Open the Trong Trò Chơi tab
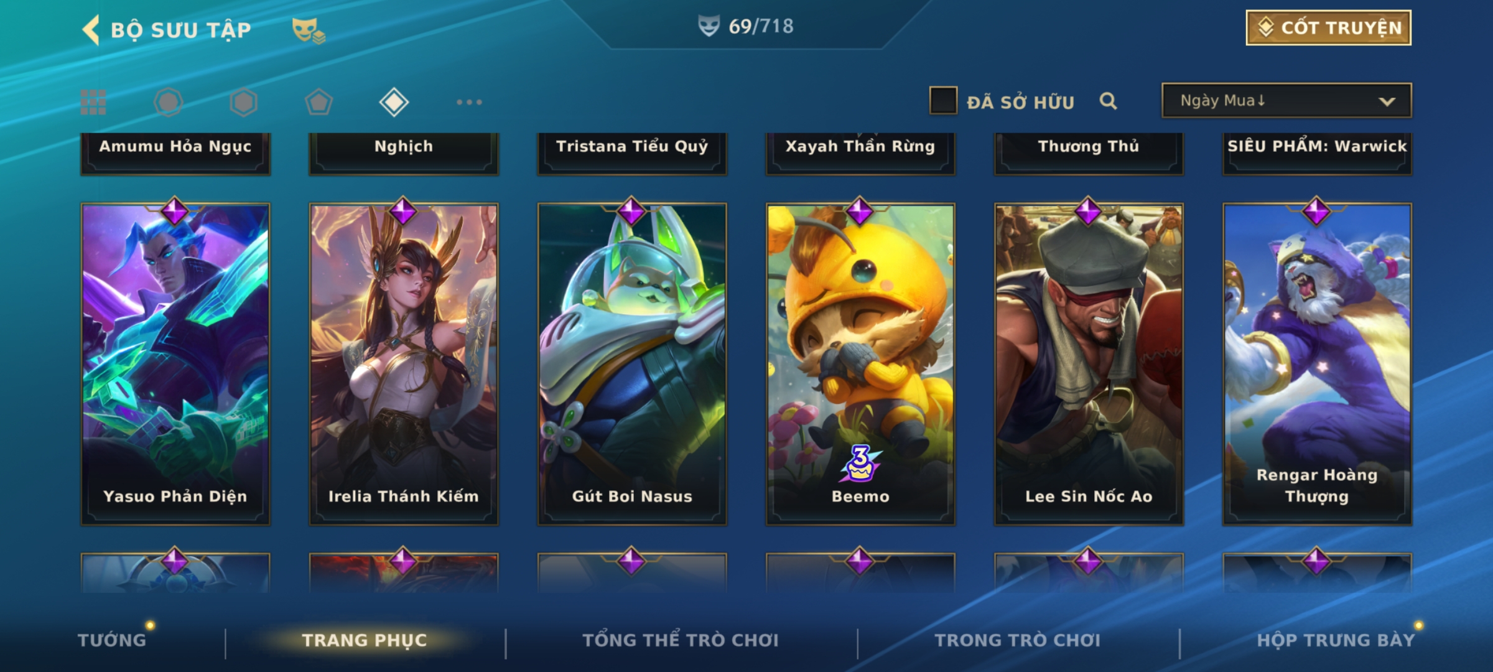 (x=1018, y=640)
